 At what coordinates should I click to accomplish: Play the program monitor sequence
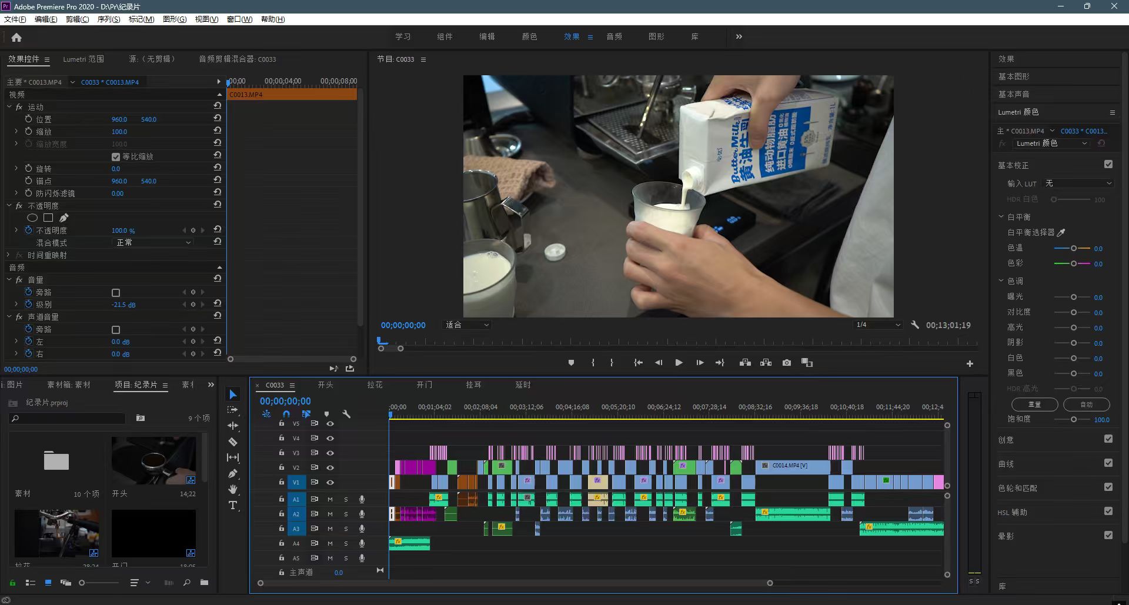point(679,363)
